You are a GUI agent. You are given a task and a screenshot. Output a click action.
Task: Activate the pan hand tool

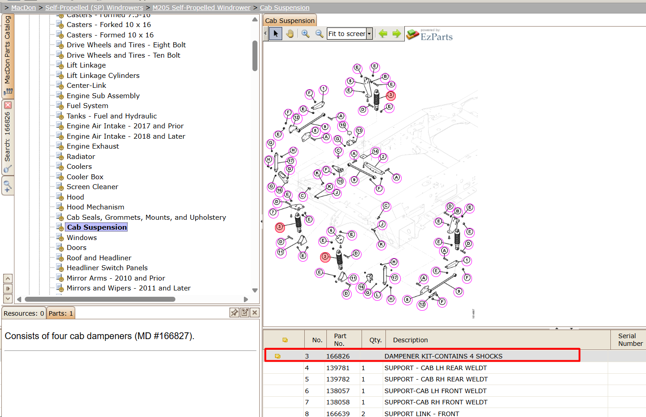(x=290, y=33)
